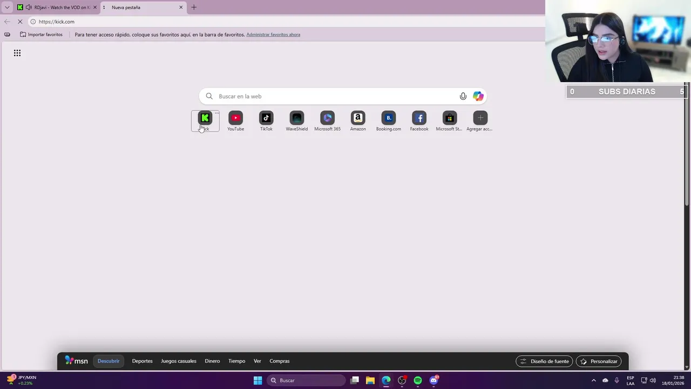Open the TikTok shortcut tile
The height and width of the screenshot is (389, 691).
pyautogui.click(x=266, y=121)
